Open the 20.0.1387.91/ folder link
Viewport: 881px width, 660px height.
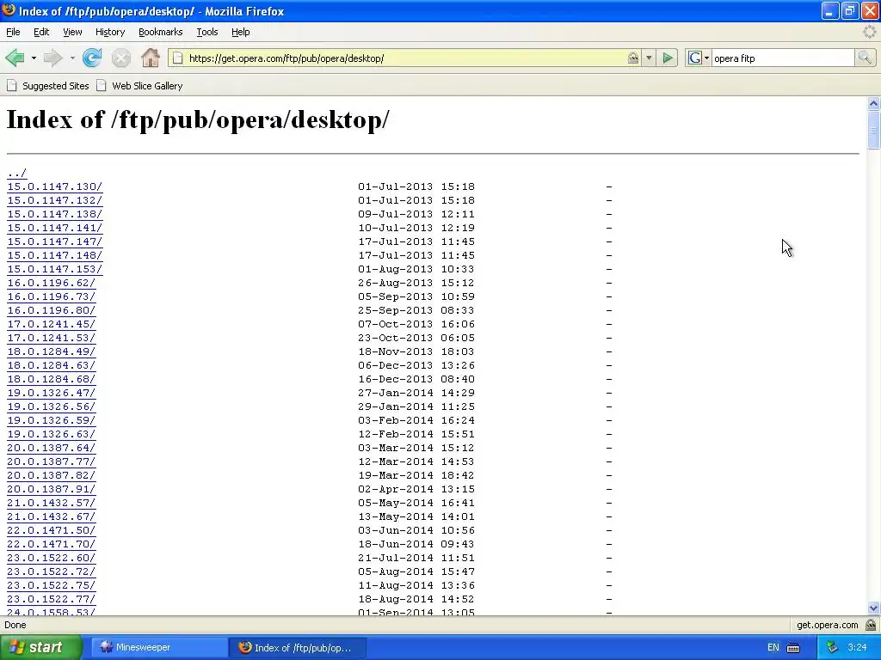51,489
